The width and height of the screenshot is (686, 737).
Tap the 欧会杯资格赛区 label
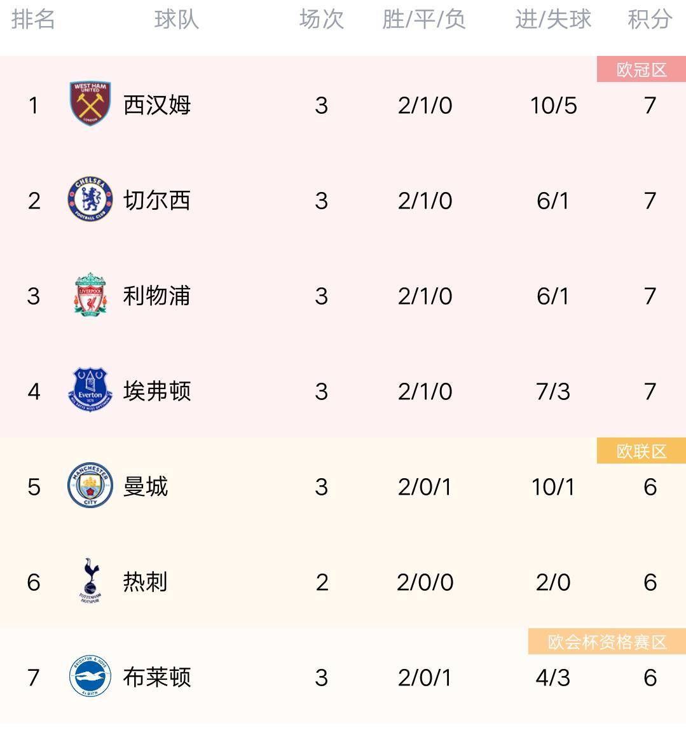[607, 642]
